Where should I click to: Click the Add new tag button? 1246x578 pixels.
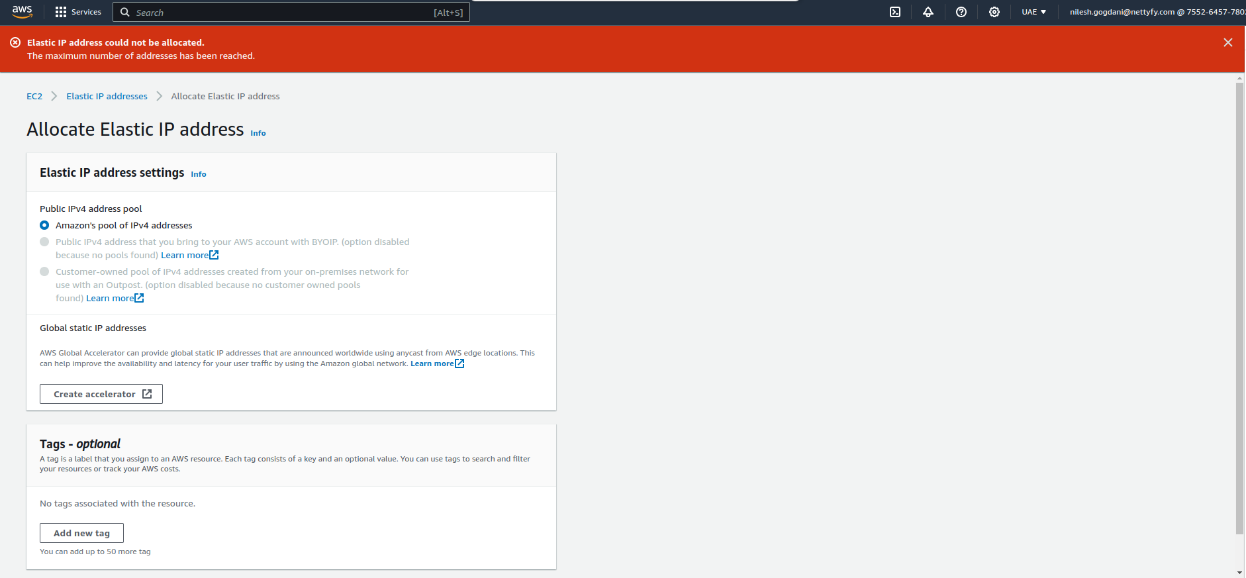click(81, 533)
